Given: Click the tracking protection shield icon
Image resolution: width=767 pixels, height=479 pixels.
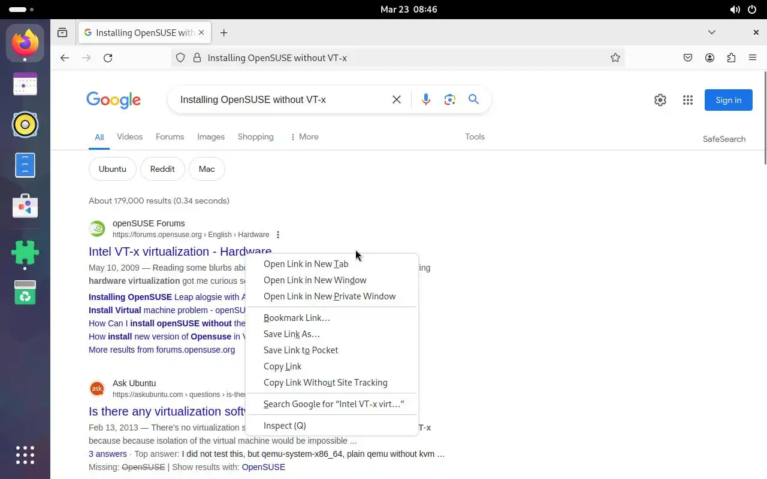Looking at the screenshot, I should (x=180, y=58).
